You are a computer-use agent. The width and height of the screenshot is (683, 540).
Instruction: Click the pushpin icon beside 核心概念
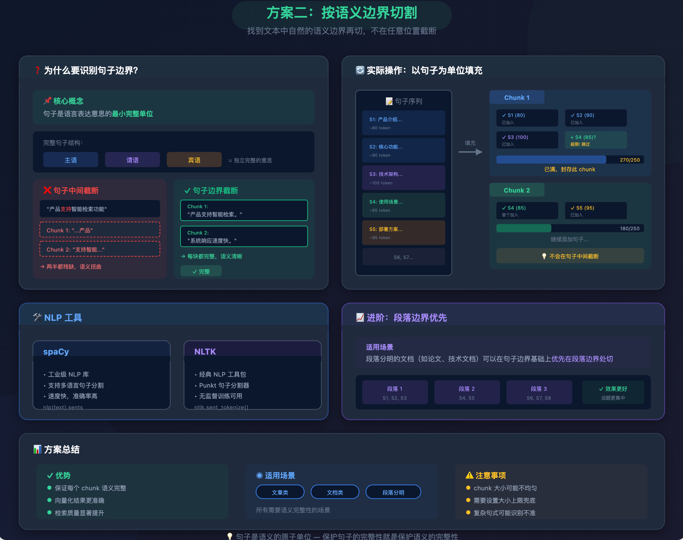tap(47, 101)
